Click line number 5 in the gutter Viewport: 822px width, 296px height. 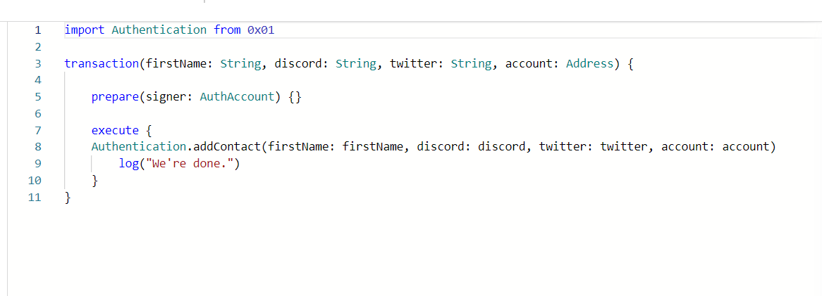(37, 97)
